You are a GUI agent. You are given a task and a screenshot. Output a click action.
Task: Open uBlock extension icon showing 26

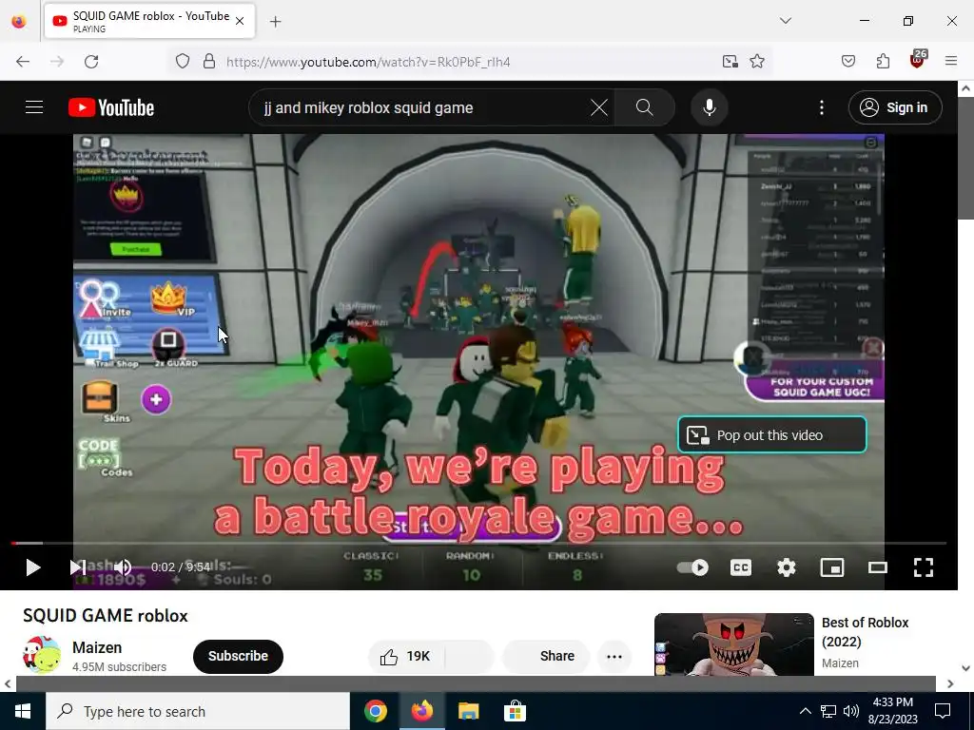918,60
